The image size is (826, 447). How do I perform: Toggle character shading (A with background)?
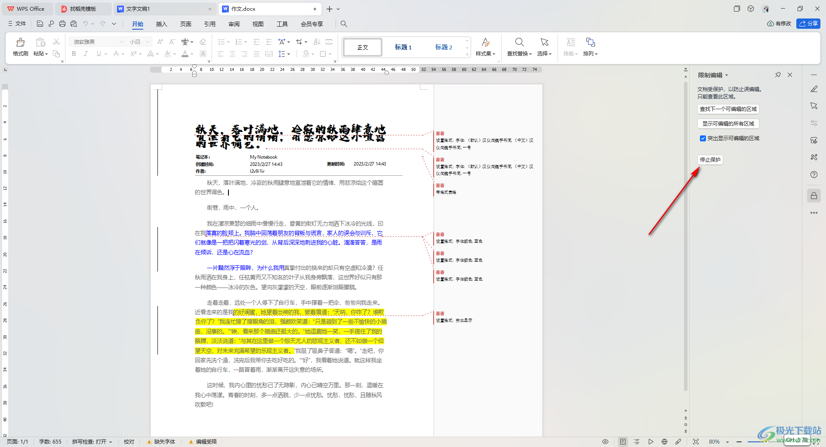pyautogui.click(x=203, y=54)
